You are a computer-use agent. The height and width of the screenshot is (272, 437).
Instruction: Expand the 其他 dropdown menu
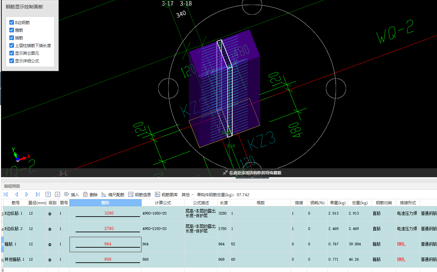[187, 195]
